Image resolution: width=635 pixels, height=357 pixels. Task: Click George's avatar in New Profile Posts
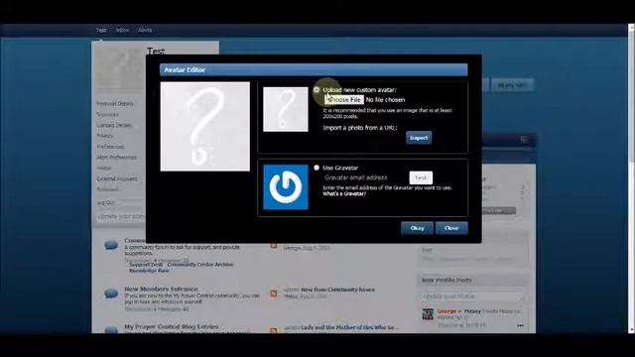(428, 314)
